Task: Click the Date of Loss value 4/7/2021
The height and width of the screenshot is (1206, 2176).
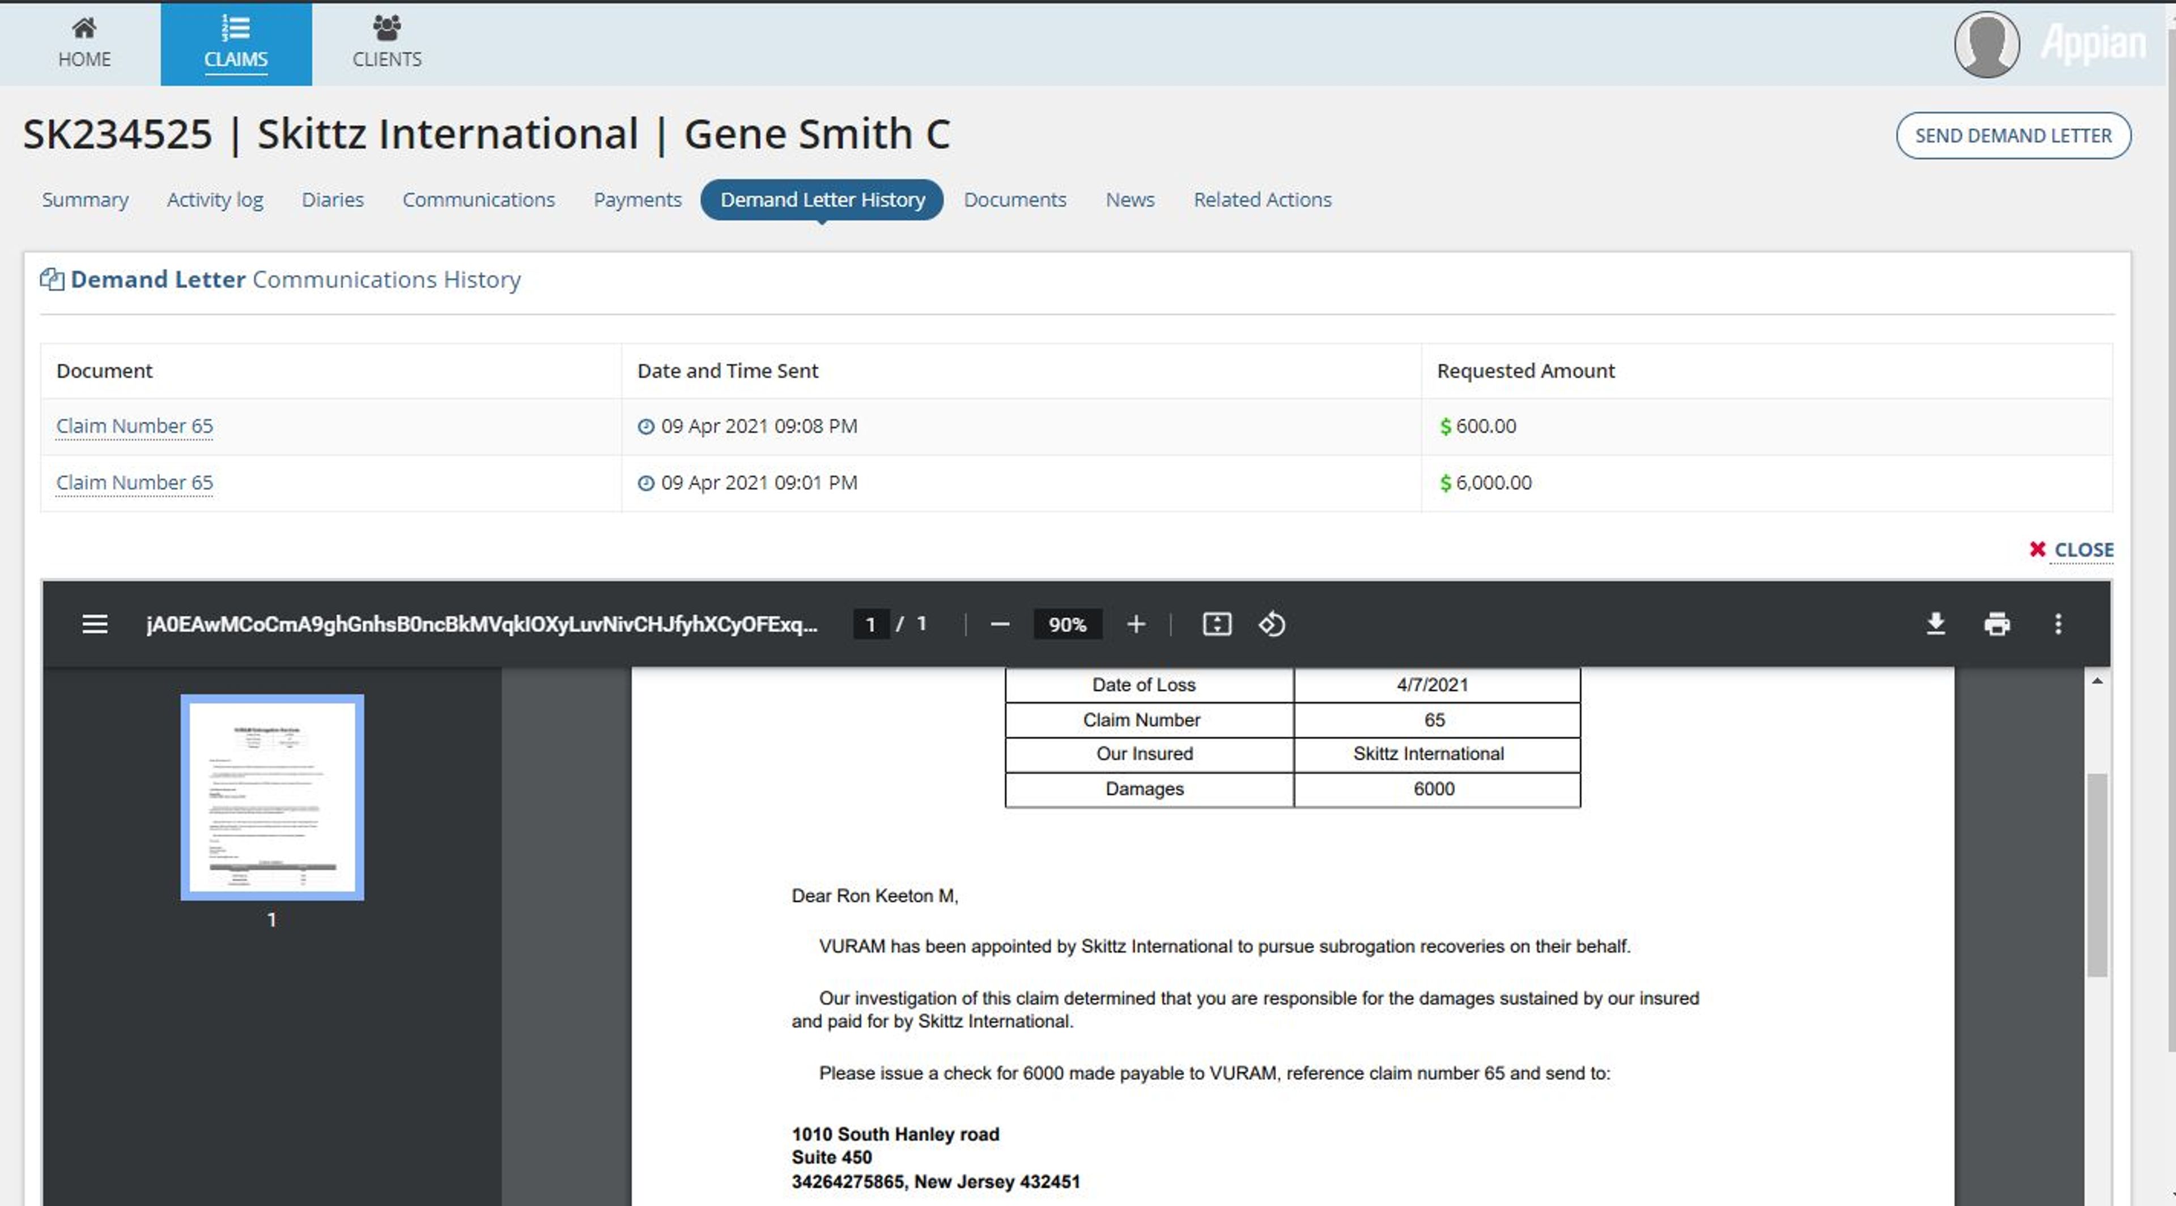Action: click(1433, 685)
